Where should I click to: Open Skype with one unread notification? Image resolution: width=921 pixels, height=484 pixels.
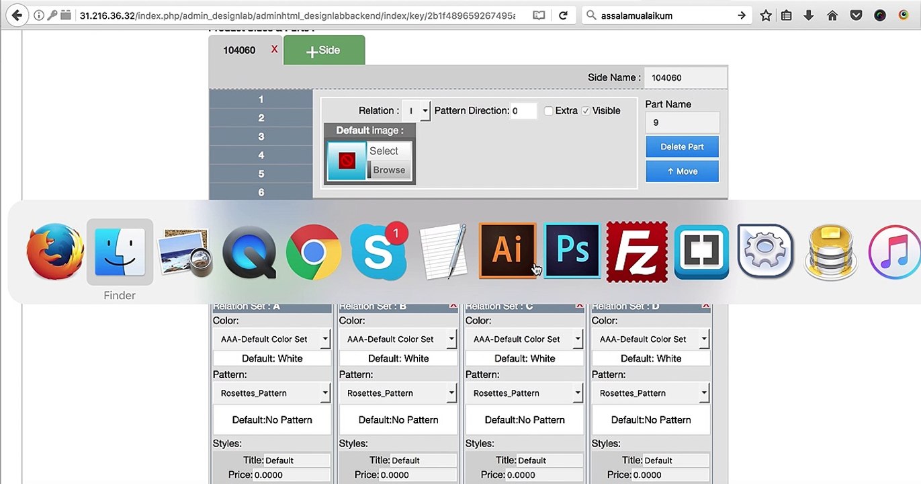(378, 251)
